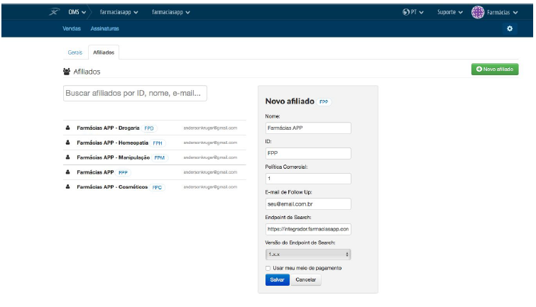The width and height of the screenshot is (536, 307).
Task: Click the globe icon beside PT
Action: (405, 12)
